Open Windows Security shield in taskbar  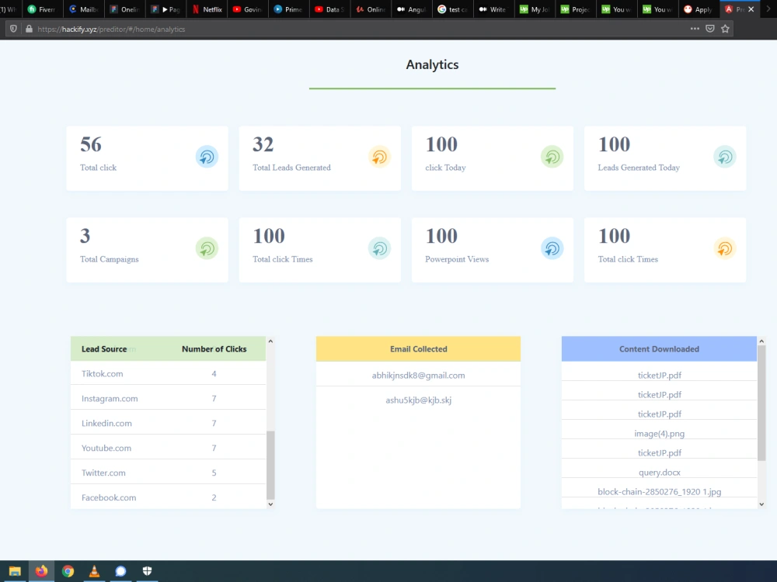click(x=147, y=571)
